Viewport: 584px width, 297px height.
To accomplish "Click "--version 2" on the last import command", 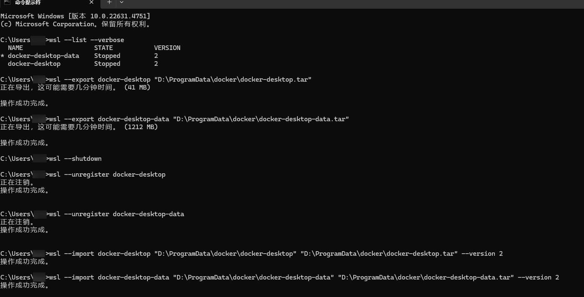I will click(538, 277).
